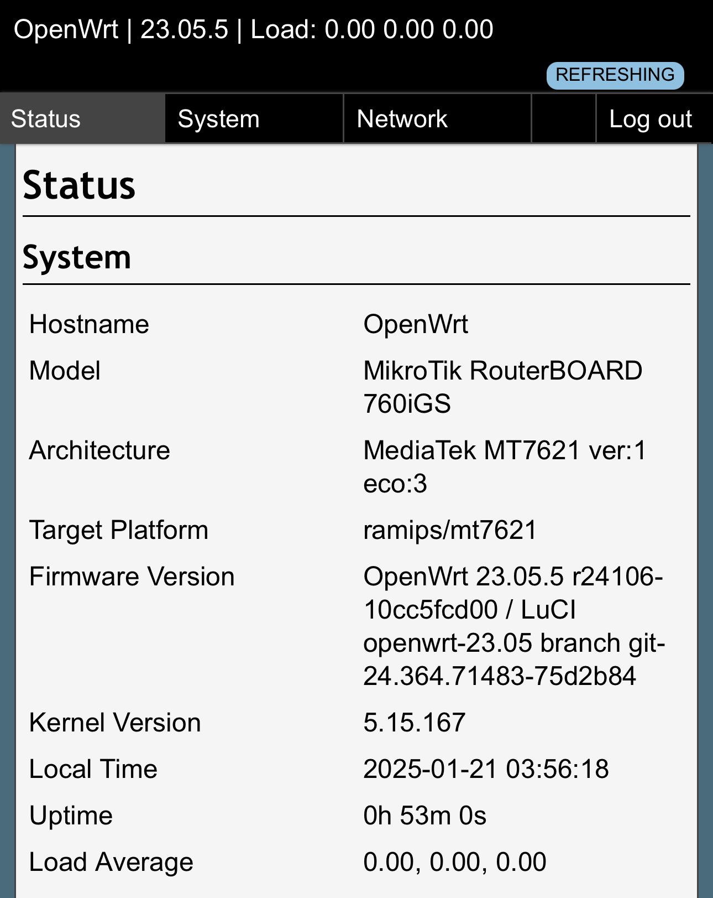This screenshot has height=898, width=713.
Task: Select the Architecture label
Action: 99,450
